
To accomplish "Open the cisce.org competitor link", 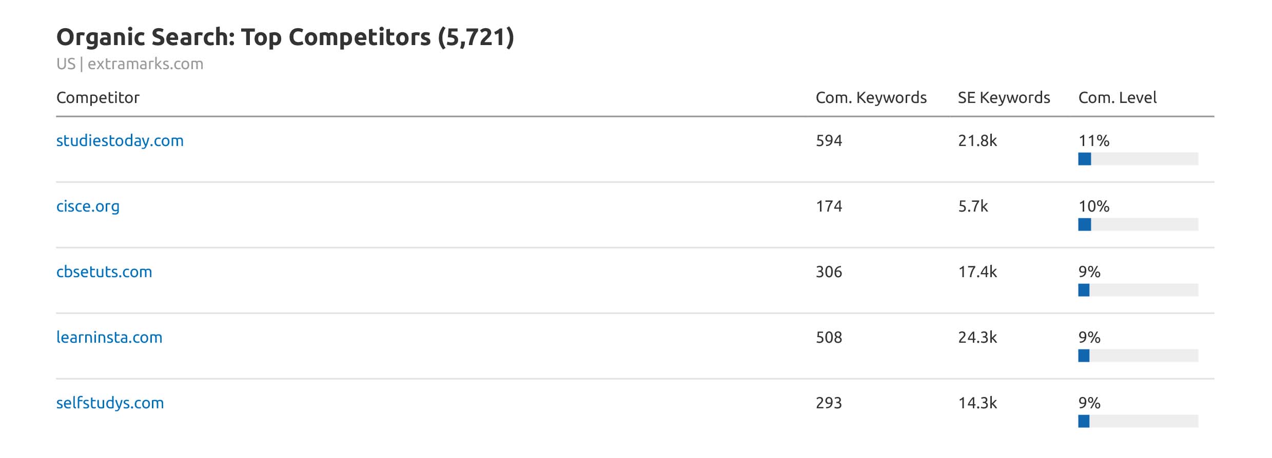I will pyautogui.click(x=88, y=206).
